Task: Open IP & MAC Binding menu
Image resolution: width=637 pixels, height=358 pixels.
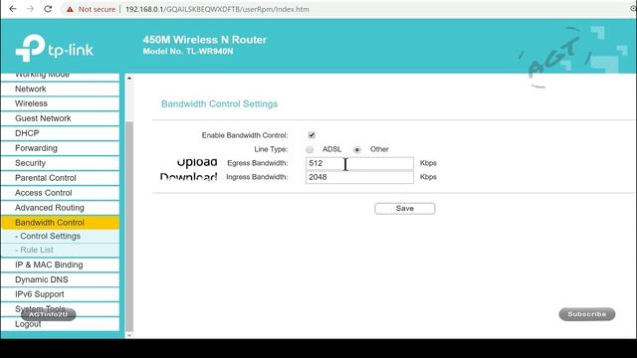Action: tap(60, 266)
